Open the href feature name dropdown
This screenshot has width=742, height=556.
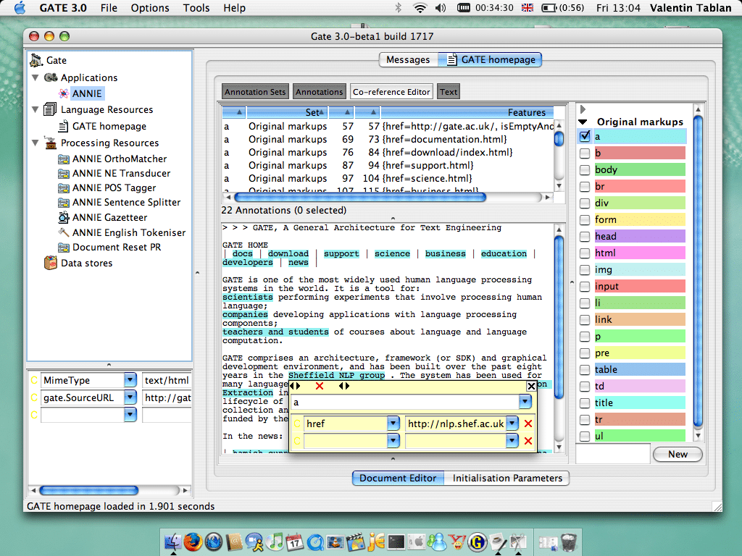[x=391, y=424]
